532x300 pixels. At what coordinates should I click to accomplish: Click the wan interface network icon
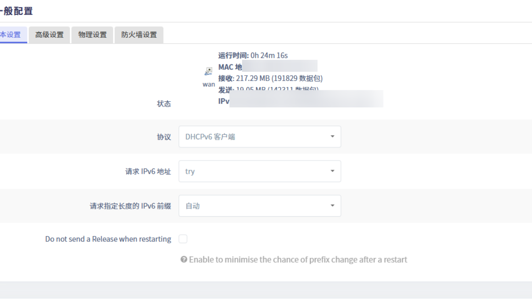[208, 71]
